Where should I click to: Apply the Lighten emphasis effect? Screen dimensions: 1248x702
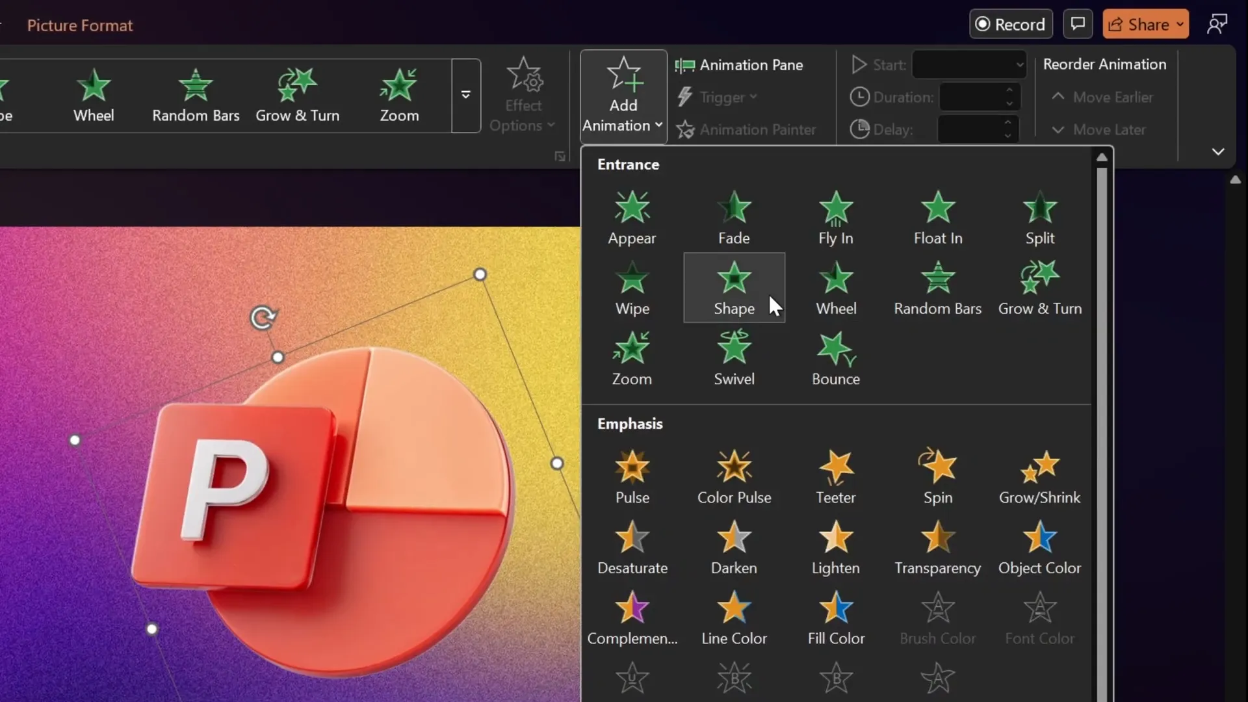[836, 547]
